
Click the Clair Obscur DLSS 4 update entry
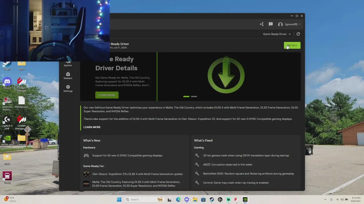pos(137,174)
